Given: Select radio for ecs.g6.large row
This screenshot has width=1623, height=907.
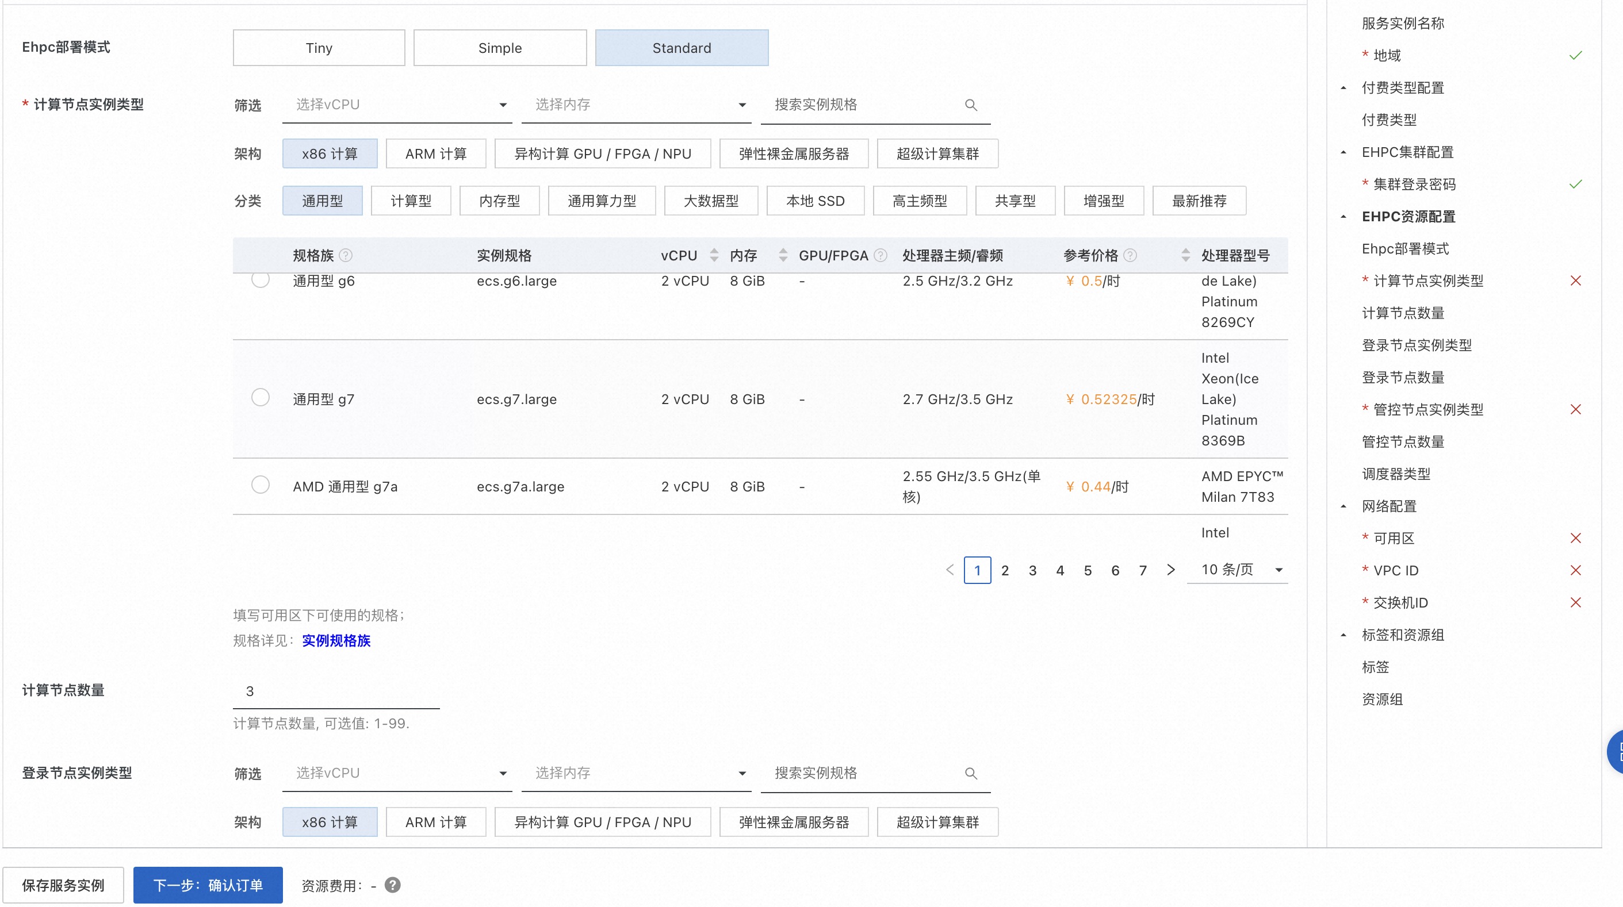Looking at the screenshot, I should coord(260,280).
